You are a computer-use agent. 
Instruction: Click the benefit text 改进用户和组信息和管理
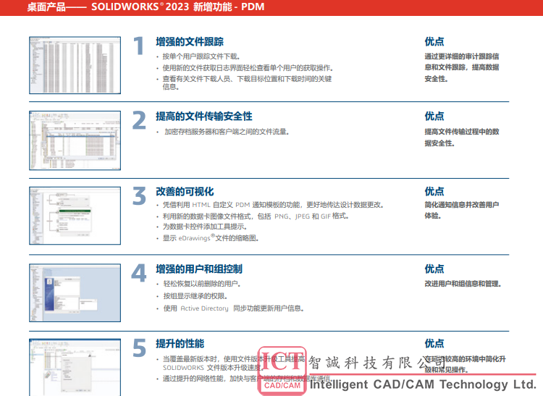click(463, 284)
